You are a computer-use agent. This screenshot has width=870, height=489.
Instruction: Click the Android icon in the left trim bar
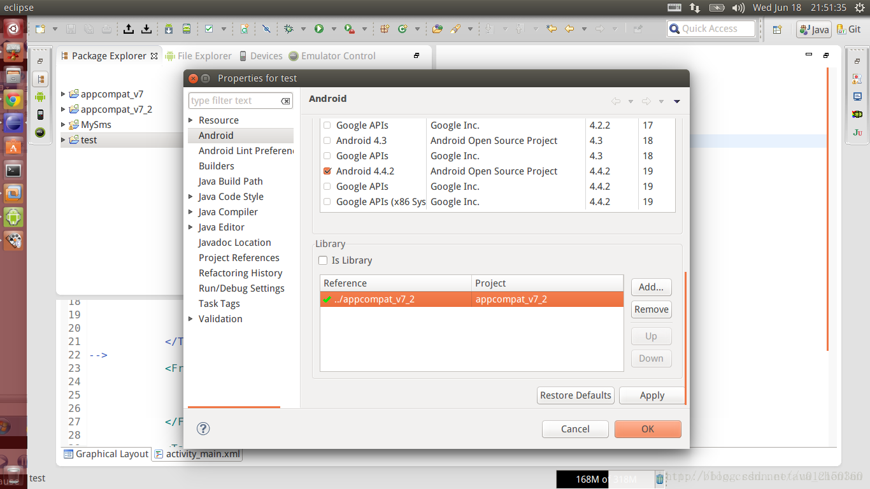[40, 97]
